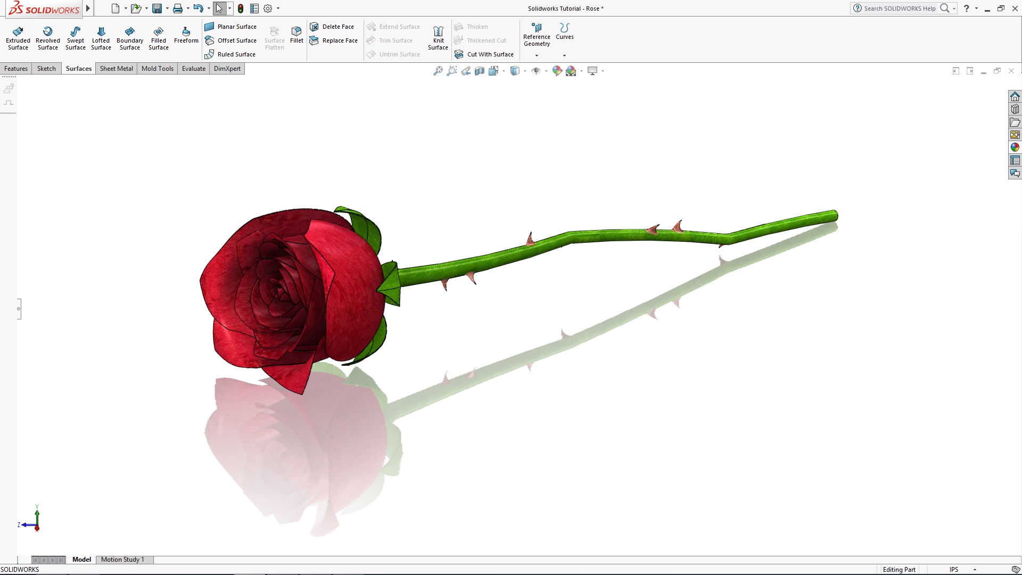This screenshot has width=1022, height=575.
Task: Select the Swept Surface tool
Action: [75, 38]
